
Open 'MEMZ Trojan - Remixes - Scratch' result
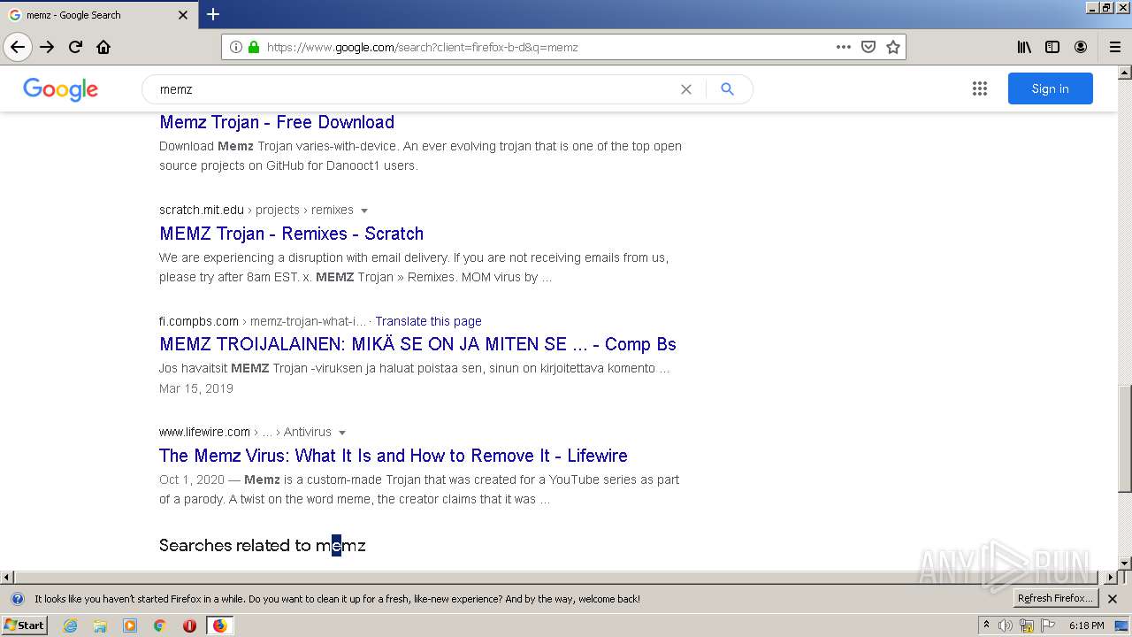(x=292, y=234)
